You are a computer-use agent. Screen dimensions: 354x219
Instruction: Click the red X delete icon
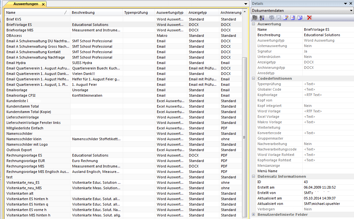pyautogui.click(x=309, y=18)
